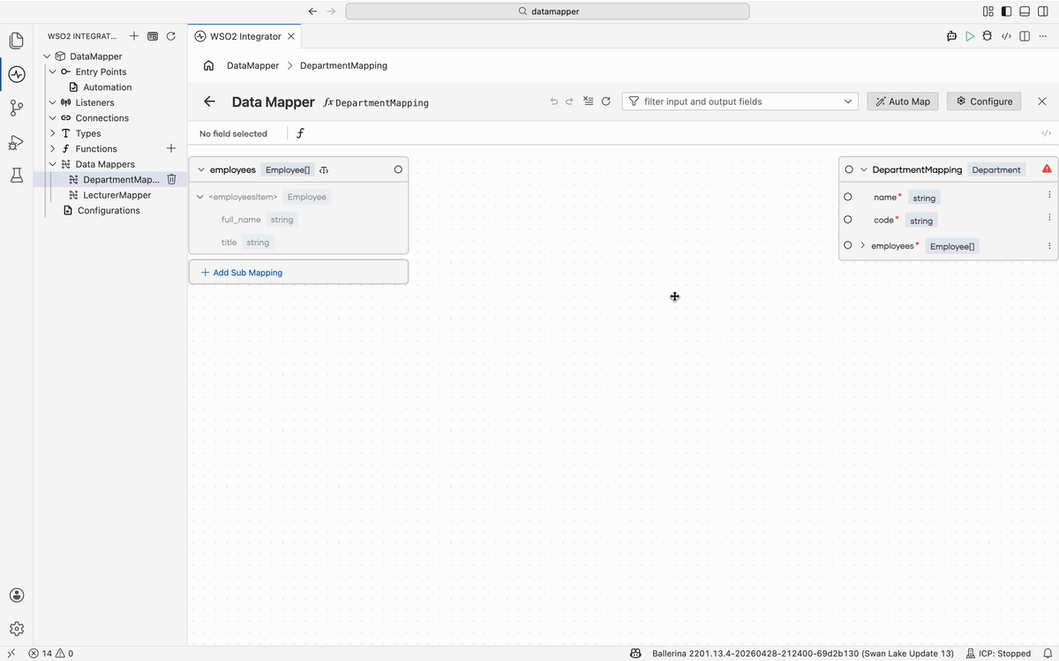
Task: Open the Testing beaker view
Action: pyautogui.click(x=16, y=176)
